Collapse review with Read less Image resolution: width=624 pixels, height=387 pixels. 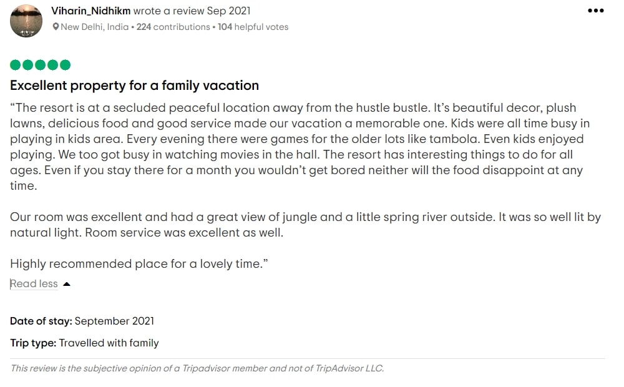[34, 283]
